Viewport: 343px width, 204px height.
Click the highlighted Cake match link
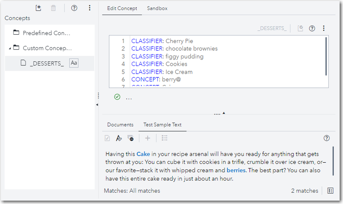tap(143, 154)
